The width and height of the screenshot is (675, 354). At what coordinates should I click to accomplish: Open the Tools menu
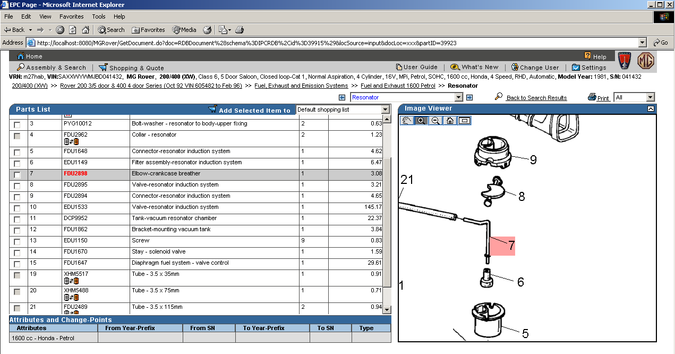(x=99, y=16)
